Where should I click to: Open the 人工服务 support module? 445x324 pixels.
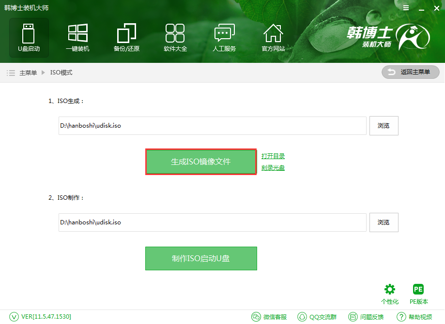coord(224,37)
